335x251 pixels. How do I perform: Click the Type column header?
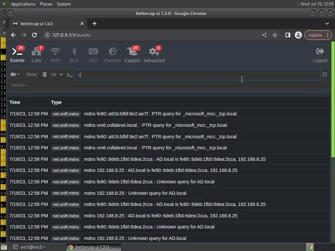coord(56,102)
